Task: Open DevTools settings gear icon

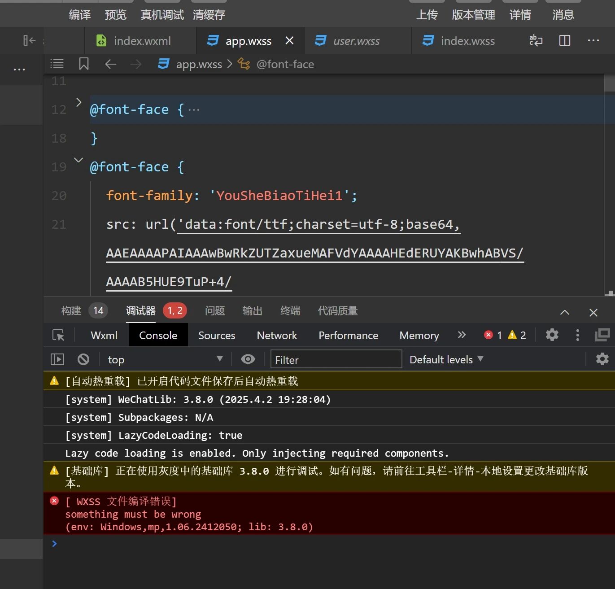Action: (552, 335)
